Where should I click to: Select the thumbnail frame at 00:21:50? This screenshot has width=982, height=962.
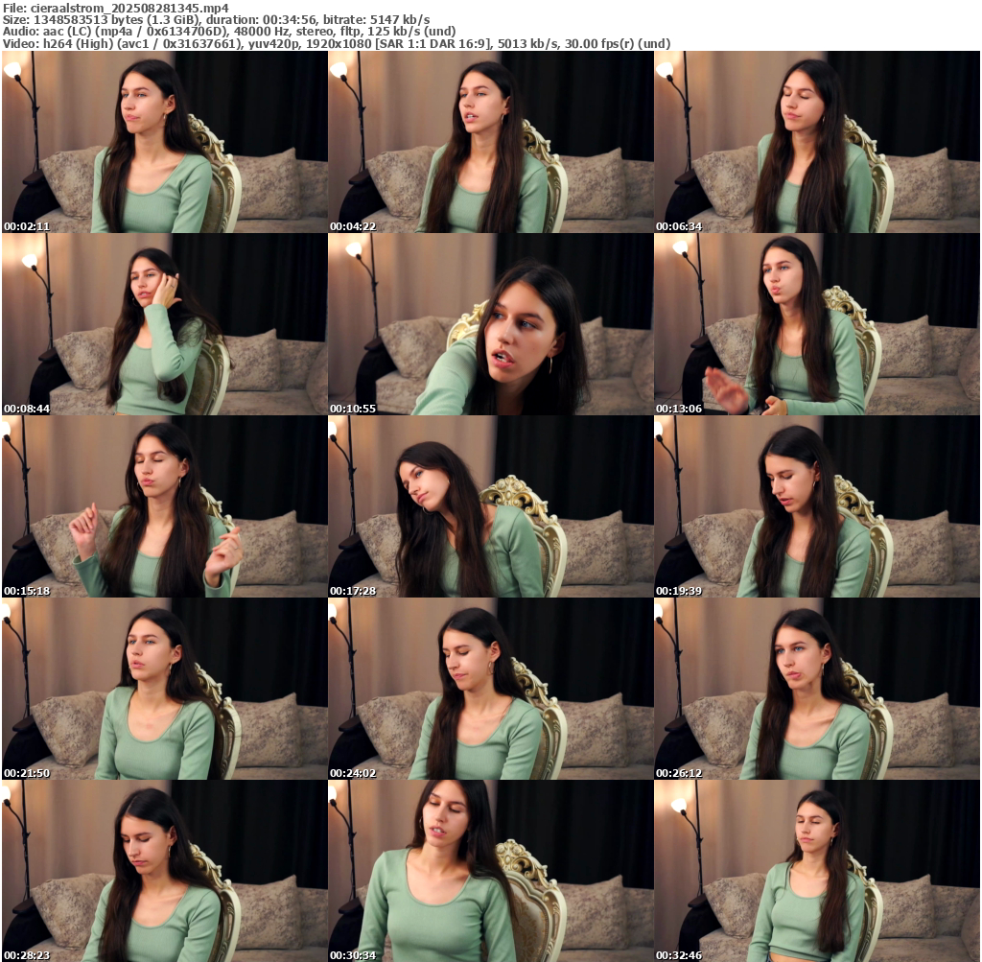tap(165, 689)
